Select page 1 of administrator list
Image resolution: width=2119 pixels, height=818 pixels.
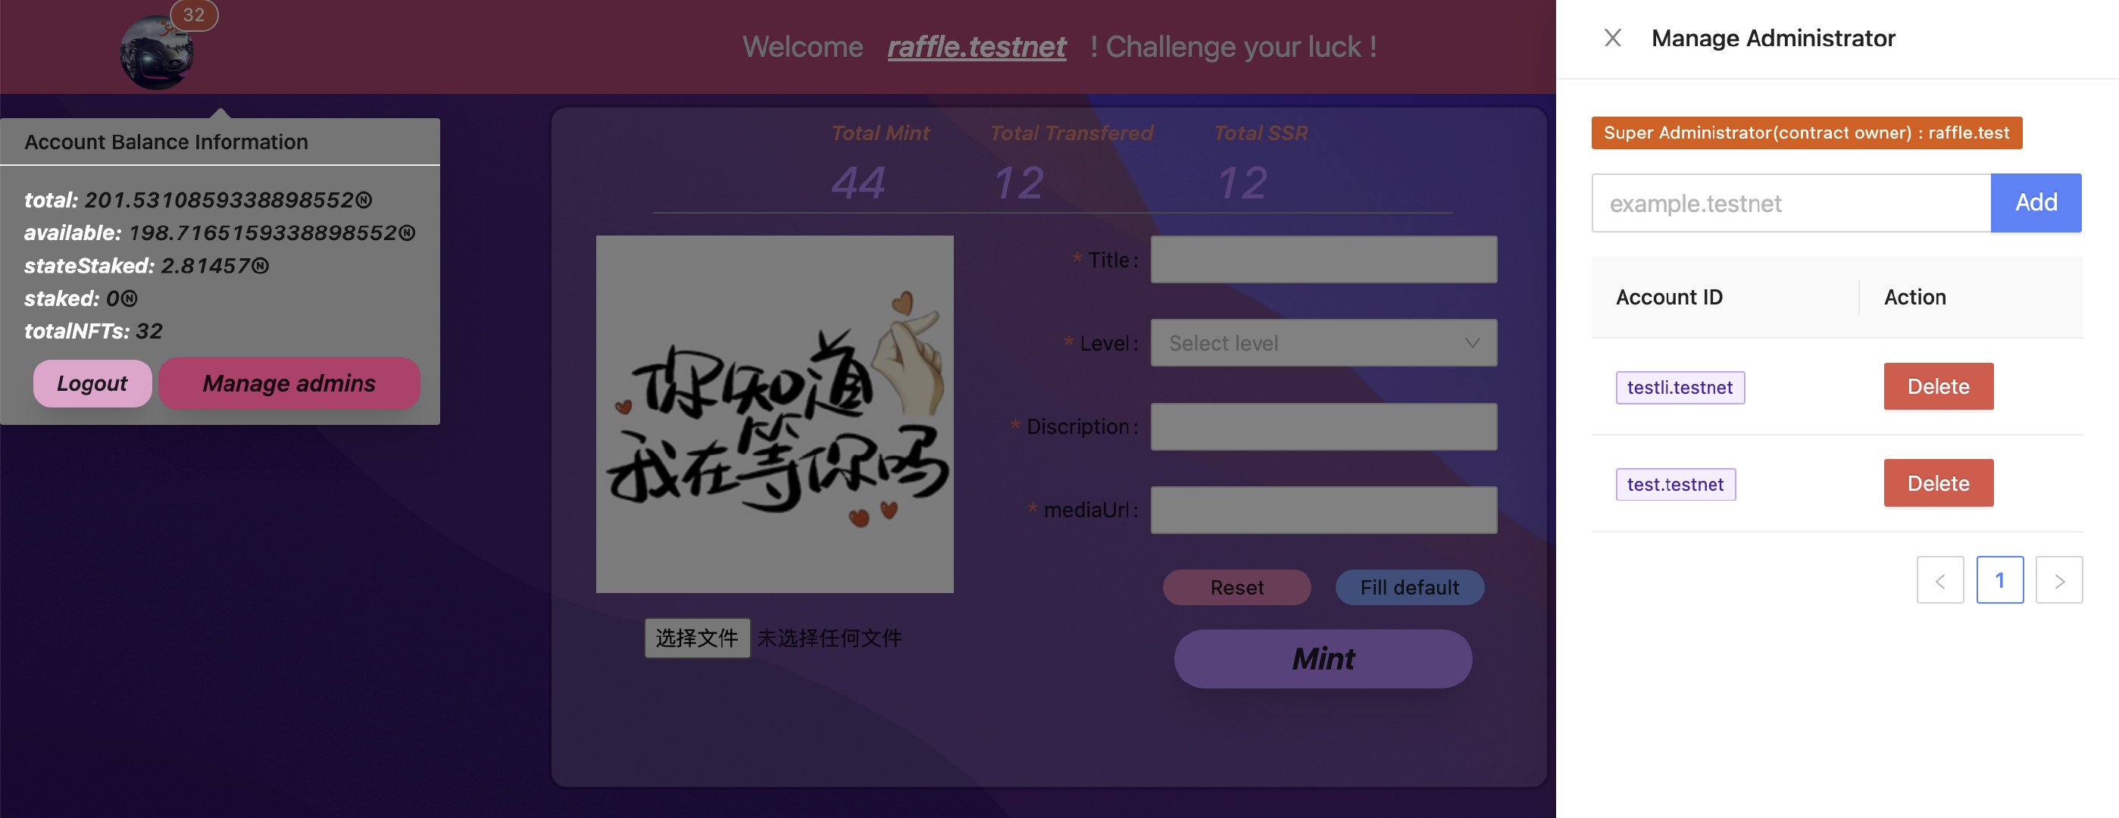click(2000, 580)
